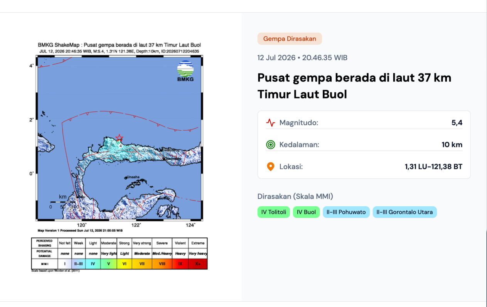
Task: Click 'Scale based upon Worden et al.' note
Action: click(x=56, y=271)
